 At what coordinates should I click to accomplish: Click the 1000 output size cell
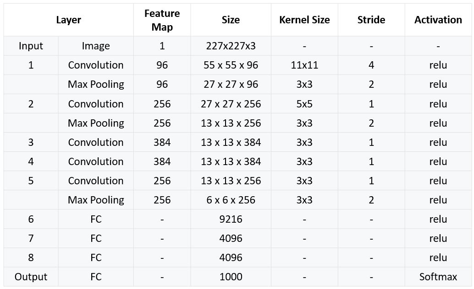[x=231, y=277]
